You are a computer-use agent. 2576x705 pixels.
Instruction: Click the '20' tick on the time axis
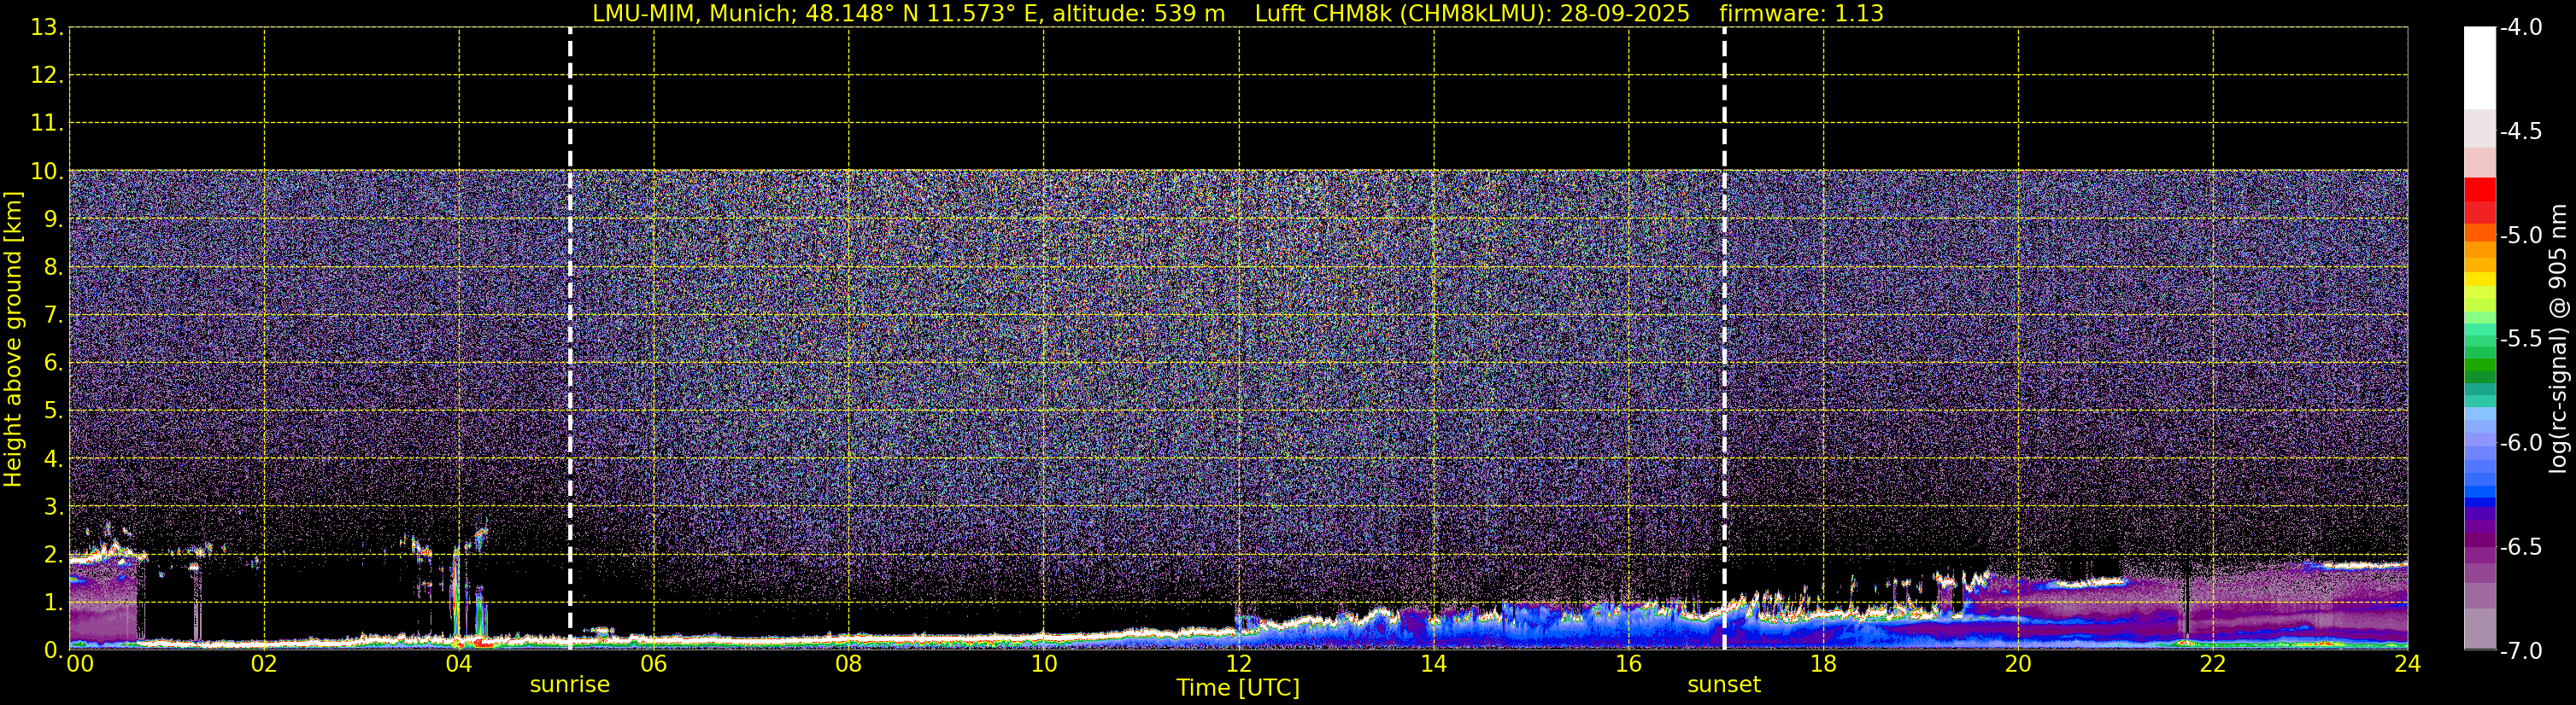pos(2018,664)
